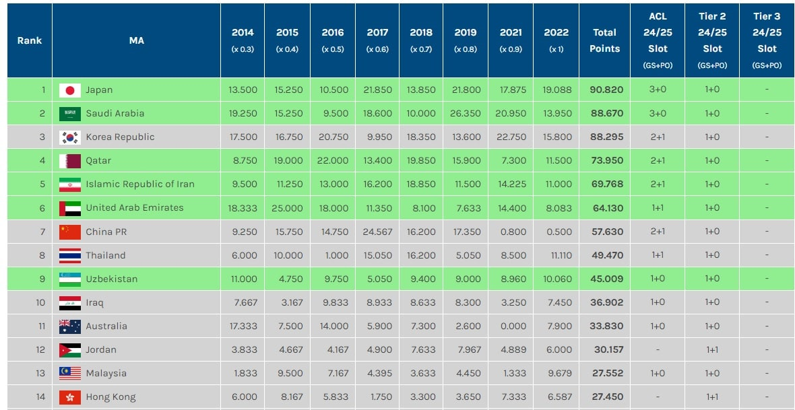Click the 2021 (x 0.9) column header
This screenshot has width=795, height=410.
(511, 40)
